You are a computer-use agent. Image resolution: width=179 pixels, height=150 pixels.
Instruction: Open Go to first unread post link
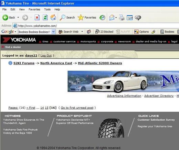tap(77, 108)
